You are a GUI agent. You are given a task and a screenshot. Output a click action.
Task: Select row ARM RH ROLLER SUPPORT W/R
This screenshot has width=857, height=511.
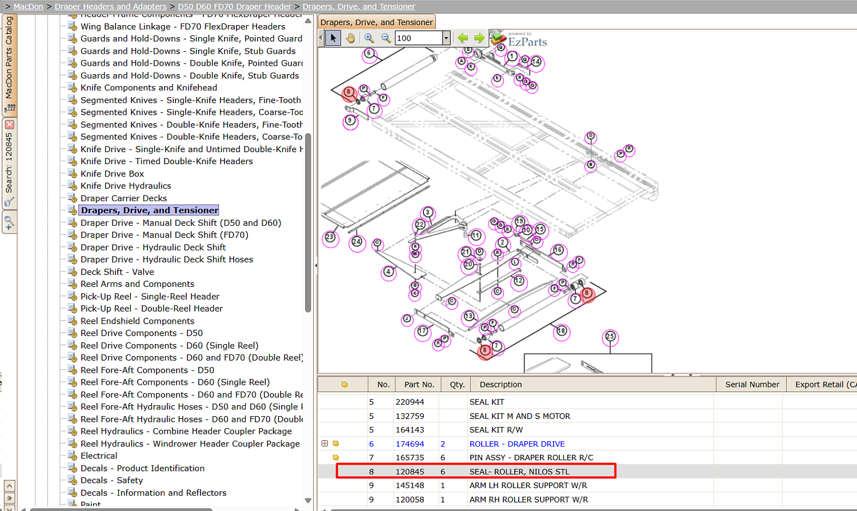(587, 500)
